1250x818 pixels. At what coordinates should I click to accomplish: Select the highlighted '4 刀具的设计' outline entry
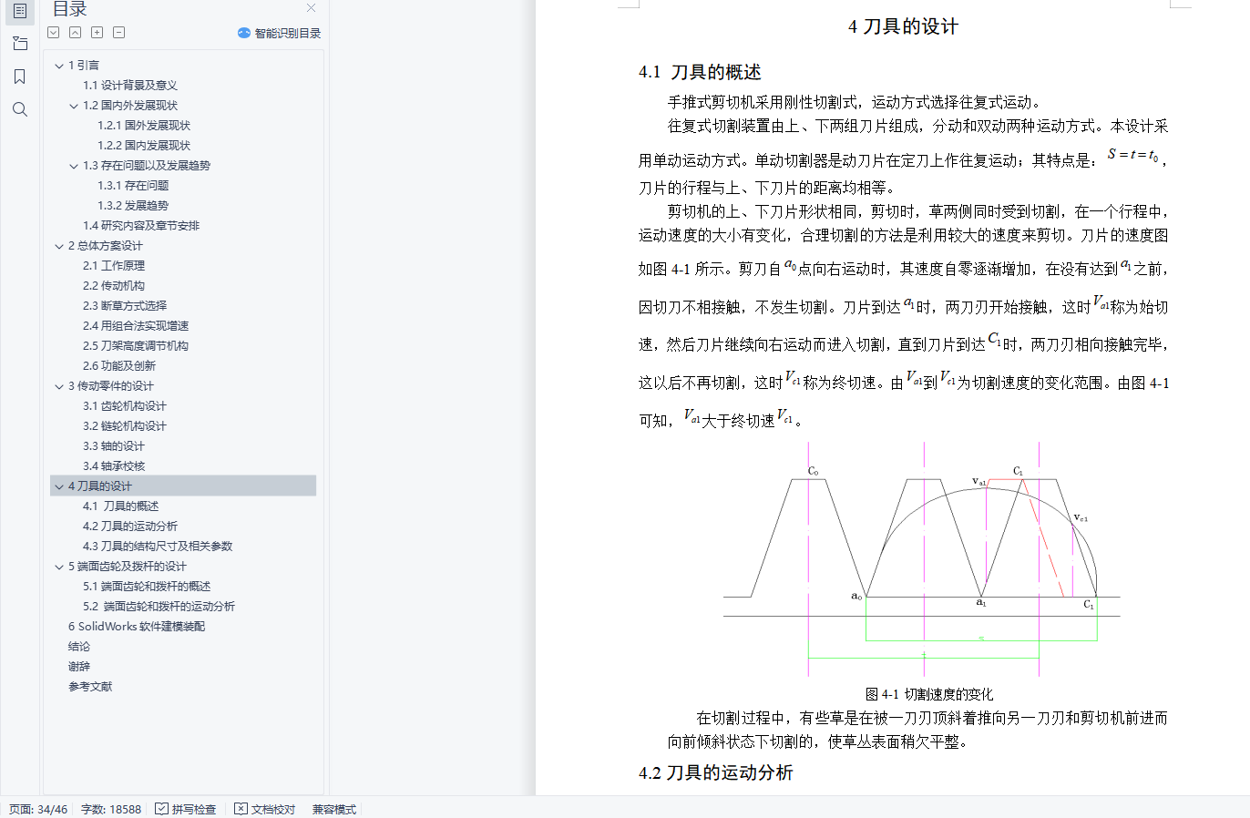pos(183,486)
